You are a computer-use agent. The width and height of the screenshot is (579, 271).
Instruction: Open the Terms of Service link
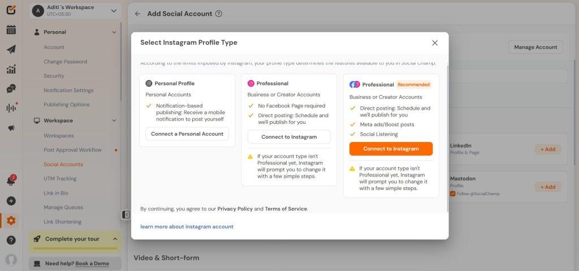tap(286, 209)
